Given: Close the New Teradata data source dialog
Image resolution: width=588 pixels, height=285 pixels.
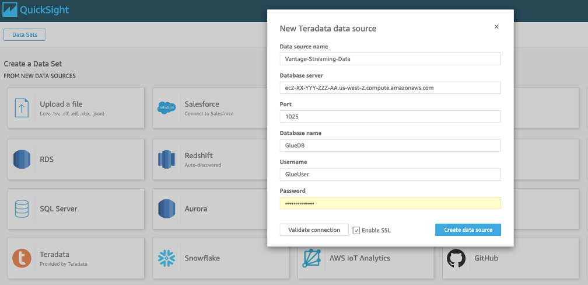Looking at the screenshot, I should tap(496, 27).
